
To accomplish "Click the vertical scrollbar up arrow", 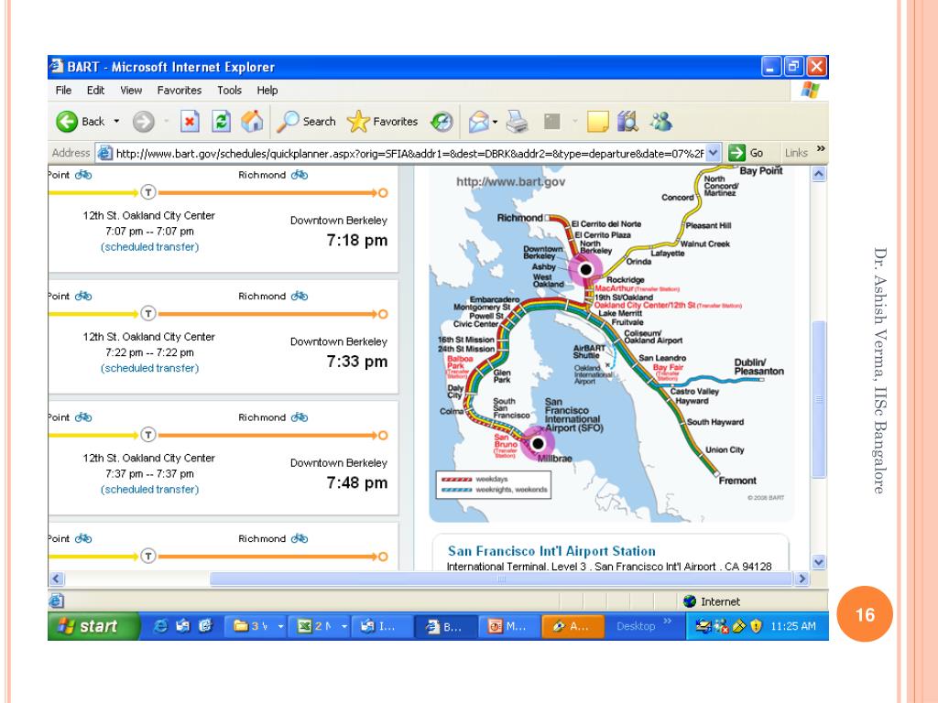I will [819, 174].
